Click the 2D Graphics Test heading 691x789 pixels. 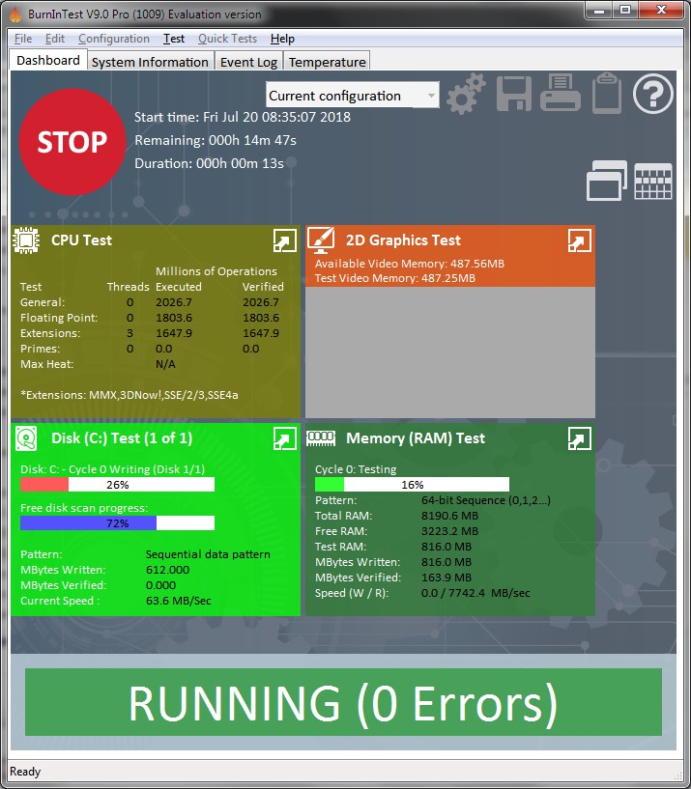(403, 240)
